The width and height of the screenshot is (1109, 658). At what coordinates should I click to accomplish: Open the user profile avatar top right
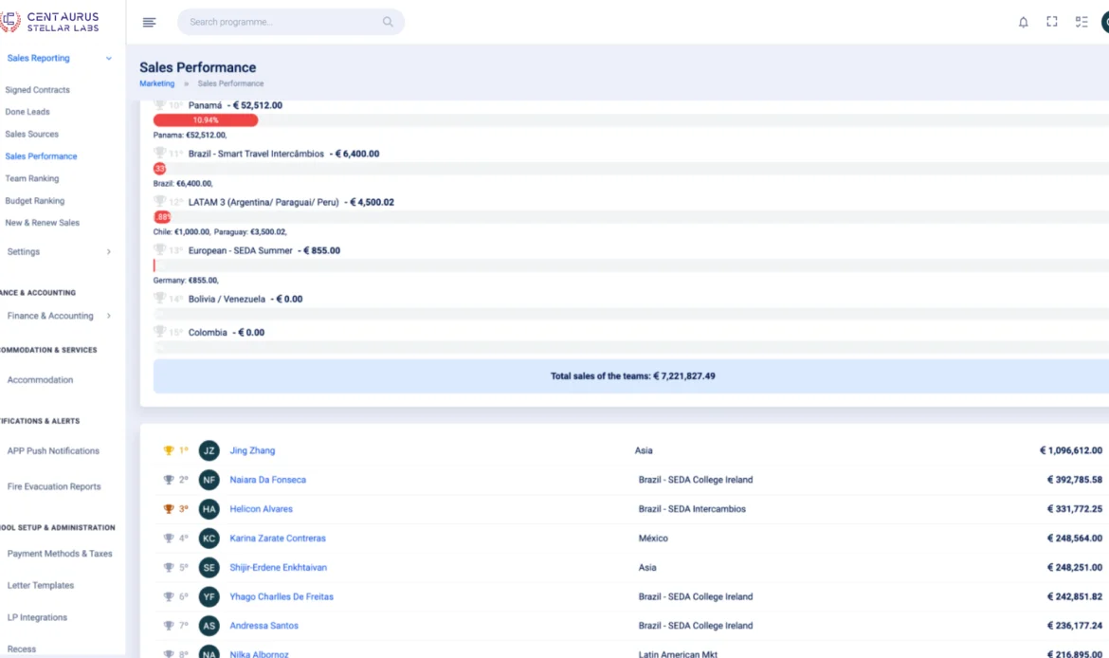coord(1105,21)
